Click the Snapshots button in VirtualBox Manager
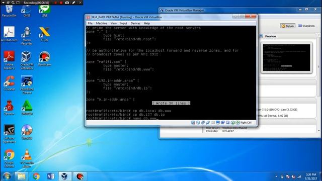Screen dimensions: 322x181 pos(306,26)
